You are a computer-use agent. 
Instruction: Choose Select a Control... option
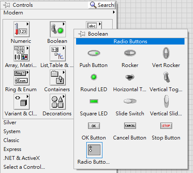(24, 167)
